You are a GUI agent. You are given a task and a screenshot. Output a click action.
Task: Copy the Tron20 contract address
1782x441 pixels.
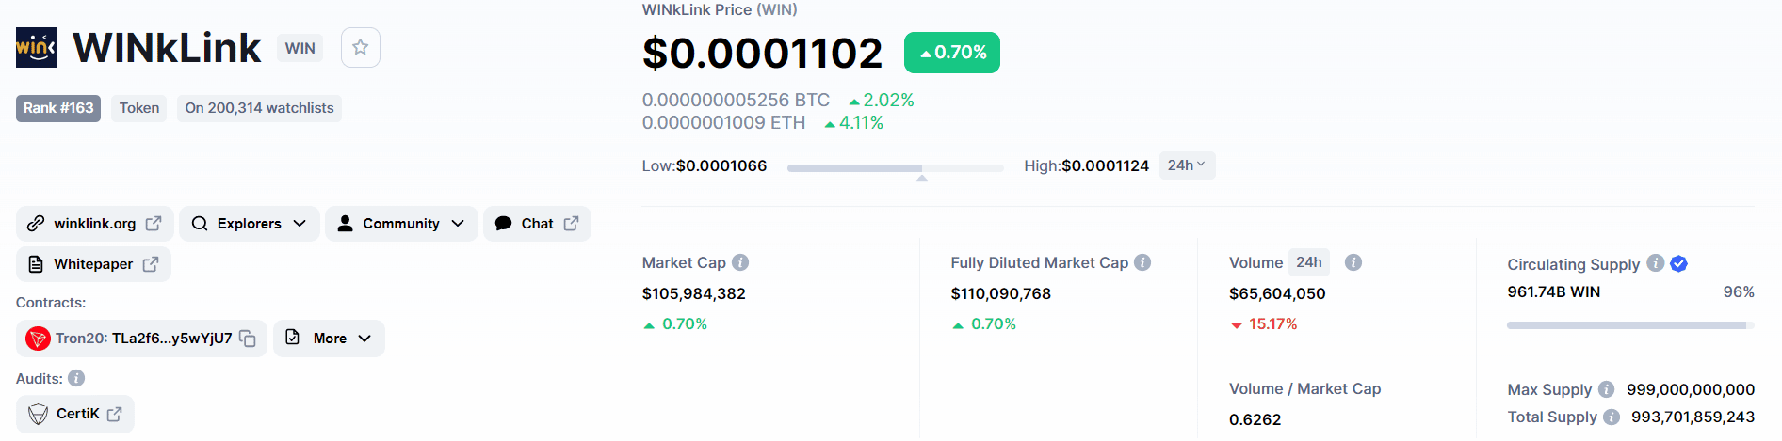click(248, 339)
